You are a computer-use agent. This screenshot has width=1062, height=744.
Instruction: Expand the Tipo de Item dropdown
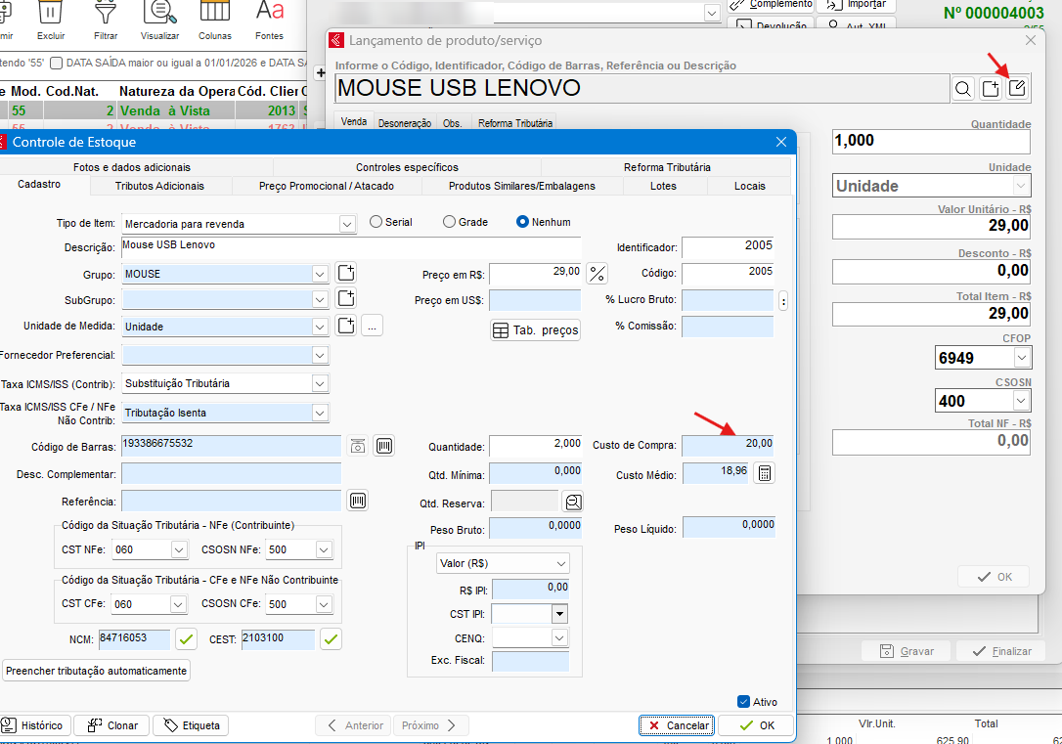point(347,224)
